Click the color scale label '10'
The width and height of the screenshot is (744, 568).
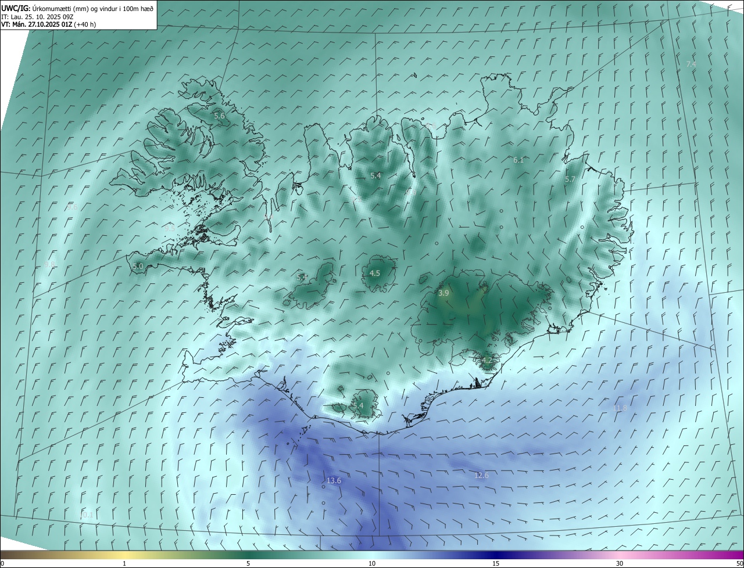pos(372,563)
